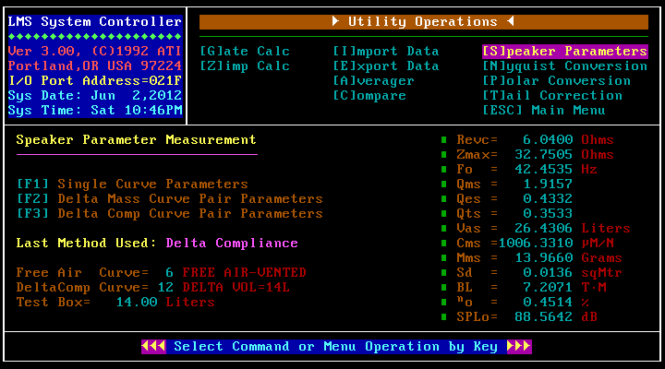Viewport: 665px width, 369px height.
Task: Click the green marker beside Mms
Action: pyautogui.click(x=443, y=258)
